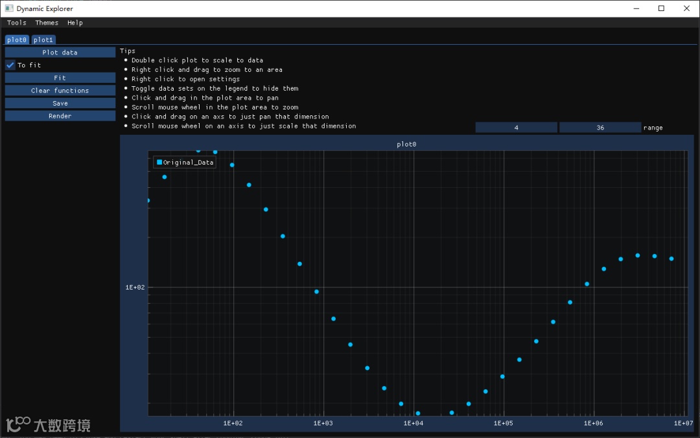
Task: Click the 1E+04 label on the x-axis
Action: [x=414, y=423]
